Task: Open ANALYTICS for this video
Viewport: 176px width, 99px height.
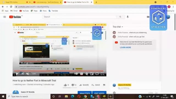Action: point(85,93)
